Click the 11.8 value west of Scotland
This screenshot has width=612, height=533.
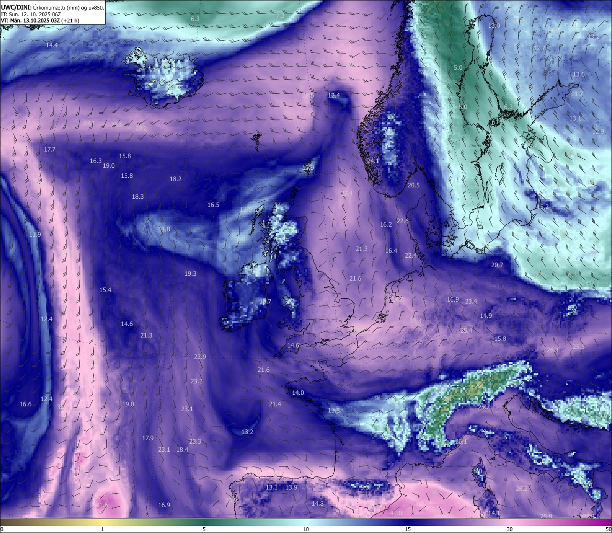164,229
